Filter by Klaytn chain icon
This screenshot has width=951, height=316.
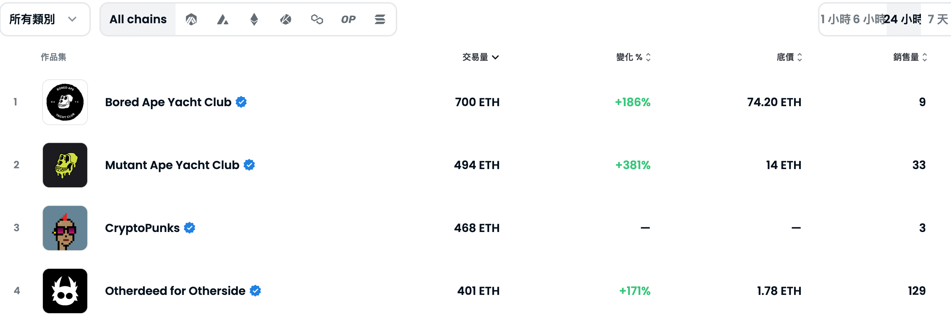pyautogui.click(x=285, y=19)
